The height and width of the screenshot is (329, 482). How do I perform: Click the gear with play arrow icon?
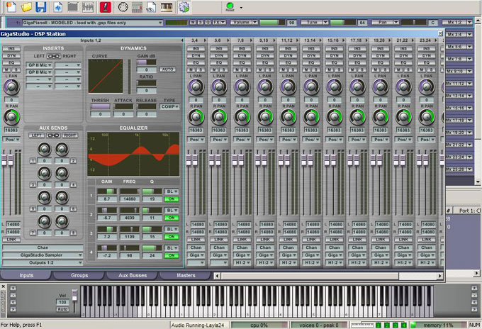click(x=184, y=7)
